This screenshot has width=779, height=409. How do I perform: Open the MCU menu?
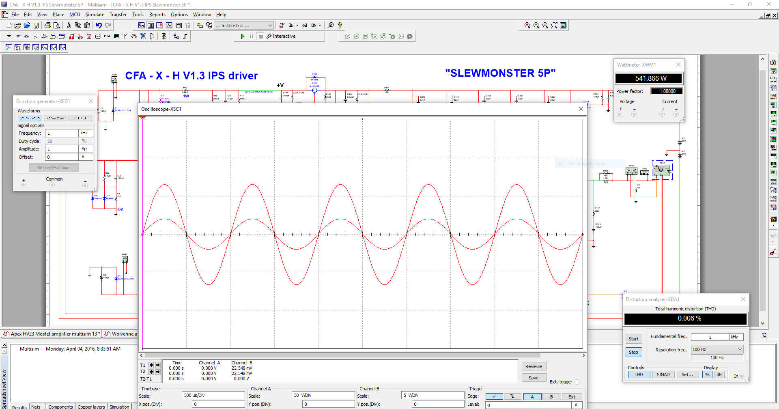coord(75,15)
